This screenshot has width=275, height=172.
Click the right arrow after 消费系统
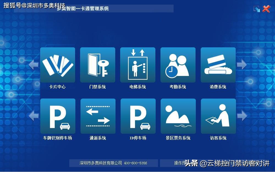[x=242, y=65]
